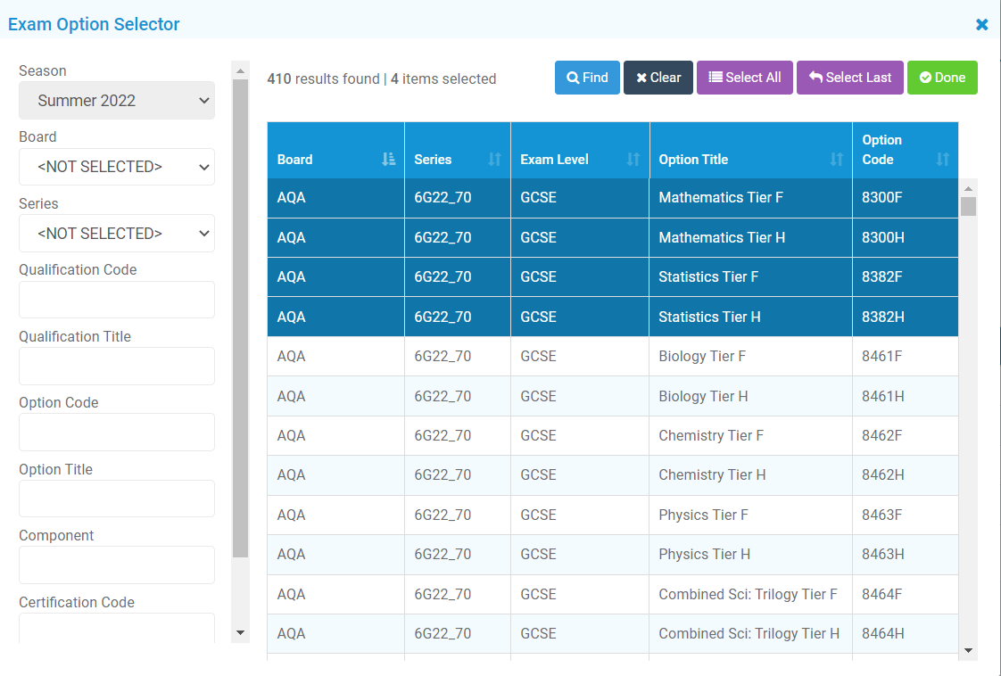Image resolution: width=1001 pixels, height=676 pixels.
Task: Clear filters with the Clear button
Action: [658, 78]
